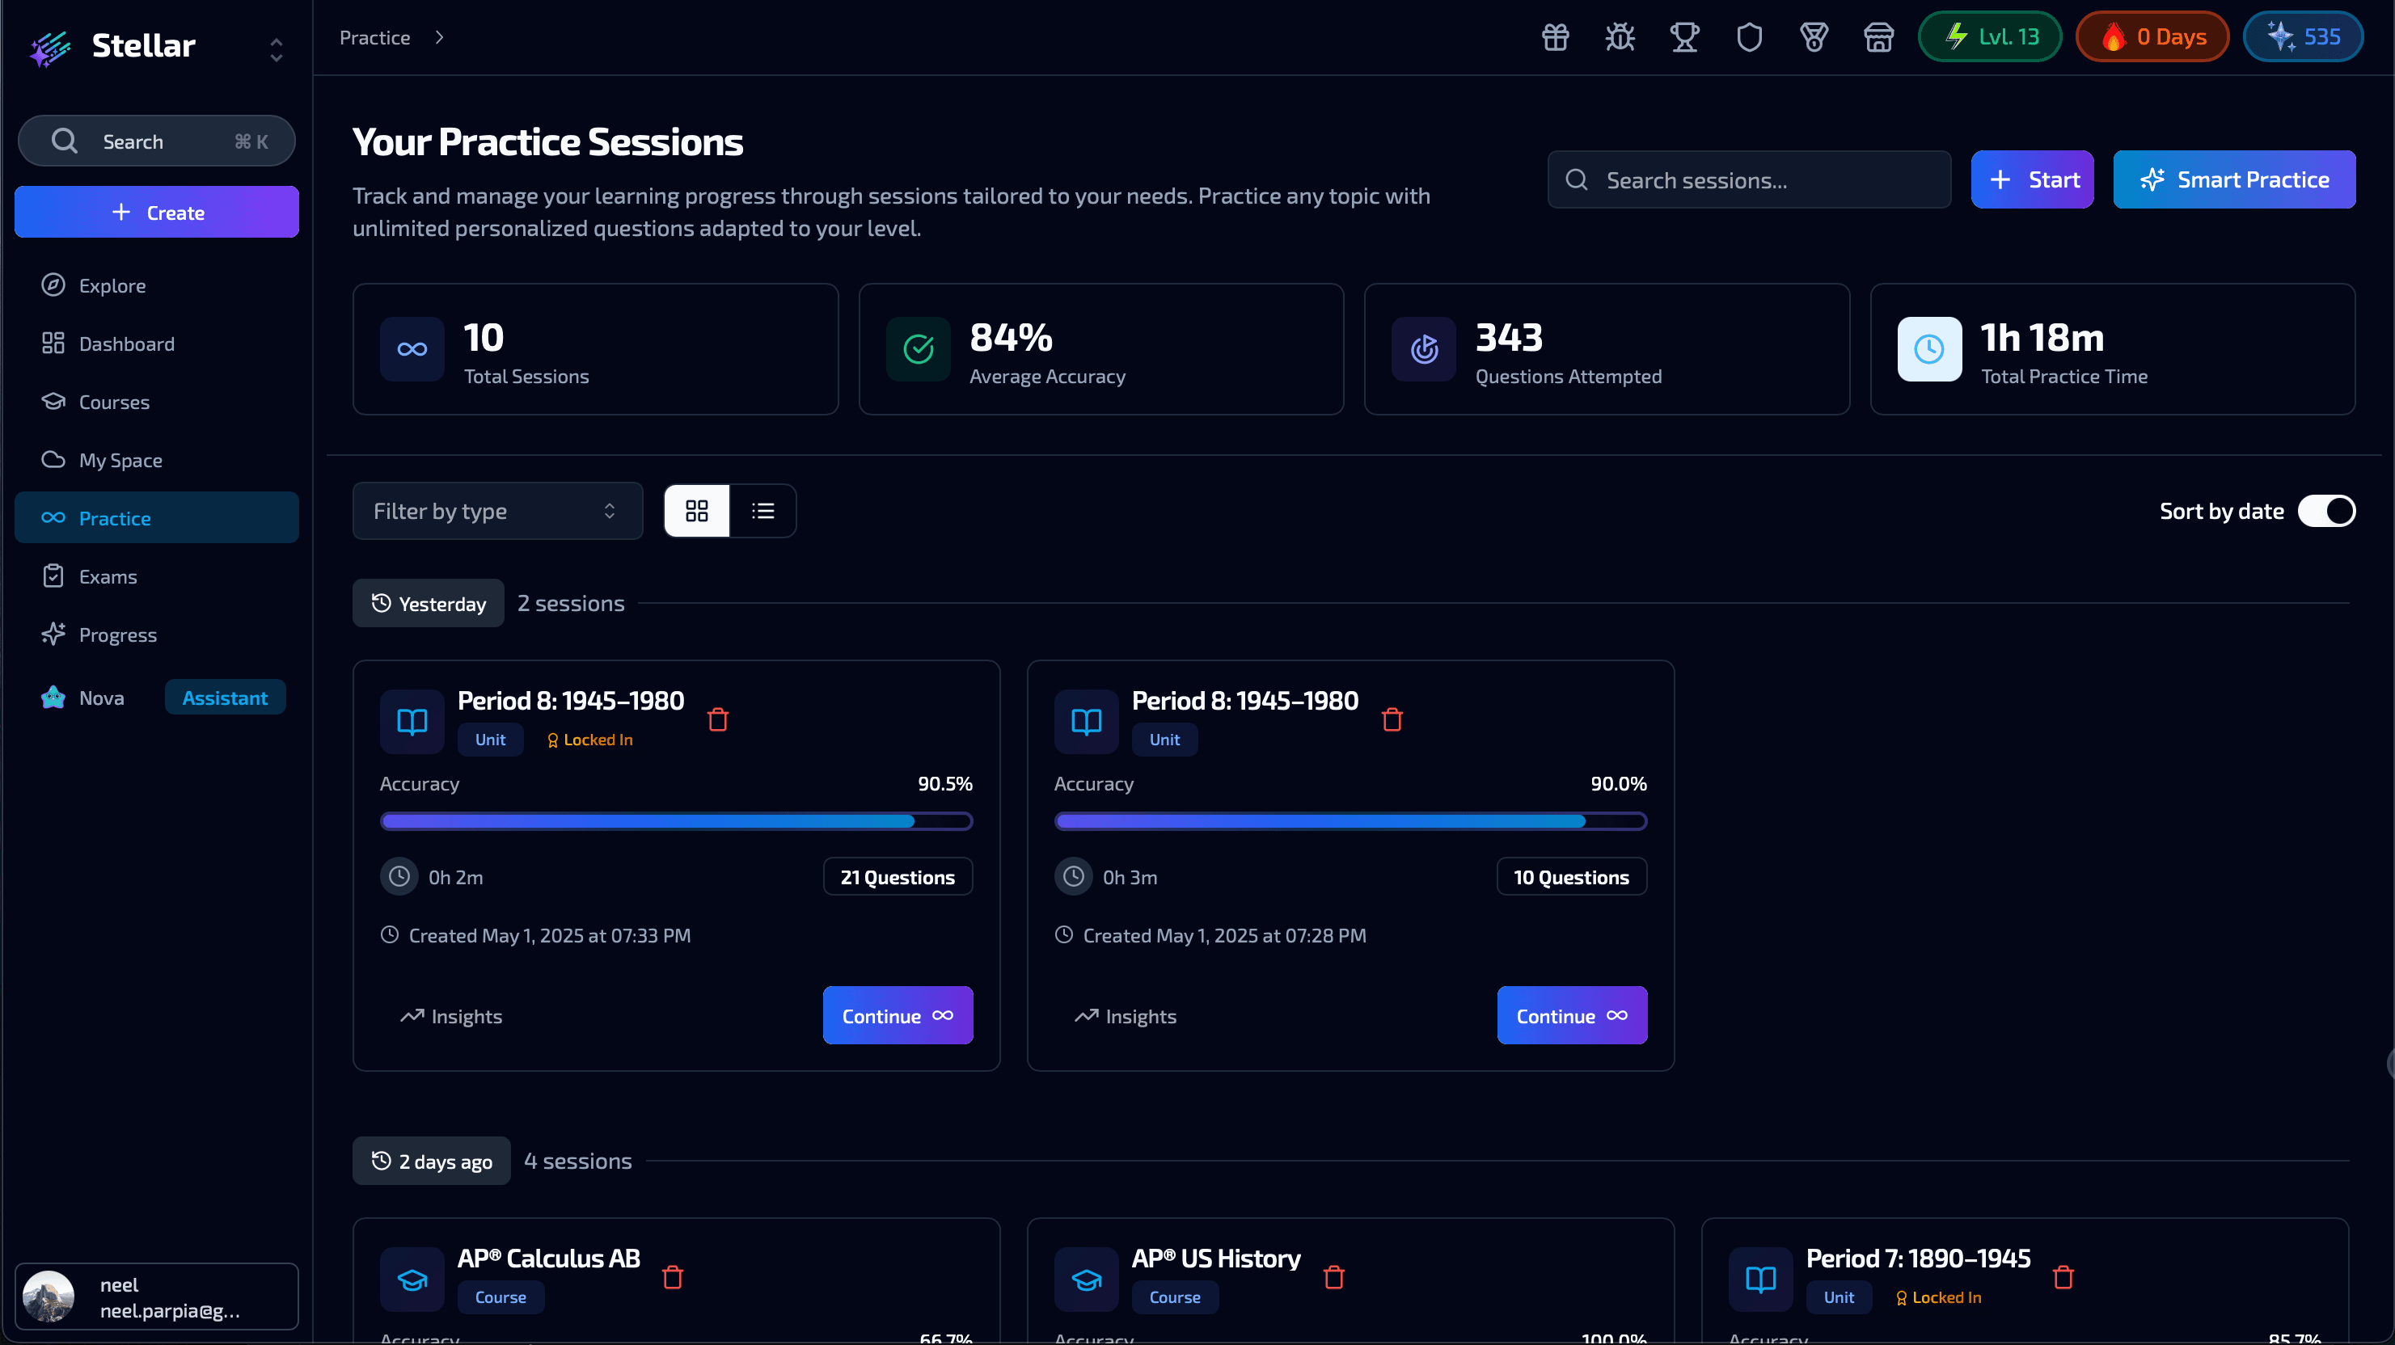The height and width of the screenshot is (1345, 2395).
Task: Delete the 10 Questions Period 8 session
Action: pyautogui.click(x=1392, y=719)
